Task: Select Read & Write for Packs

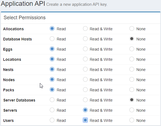Action: [85, 90]
